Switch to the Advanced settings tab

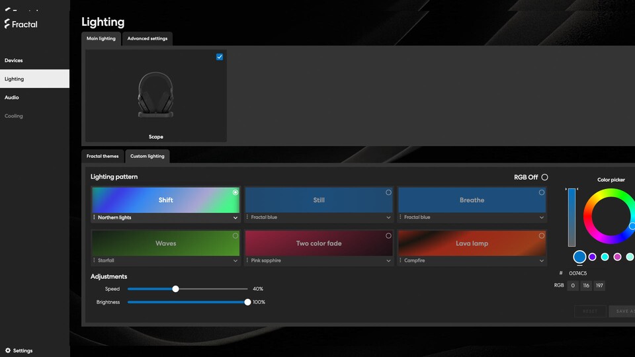pyautogui.click(x=148, y=38)
